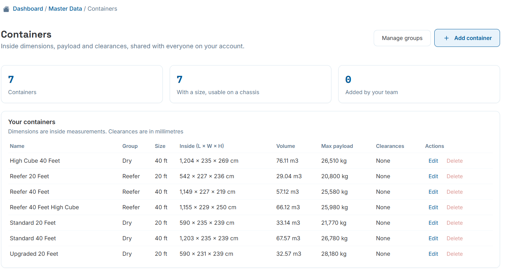Click the Inside (L × W × H) header
510x273 pixels.
202,146
